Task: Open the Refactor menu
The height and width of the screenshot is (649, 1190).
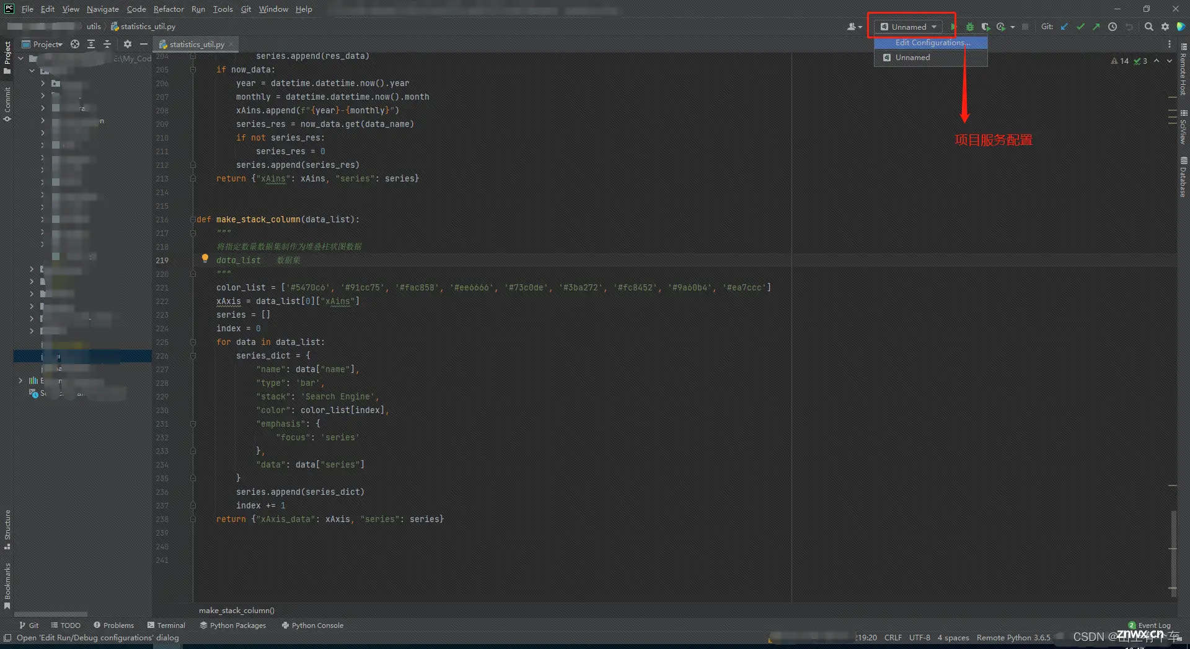Action: point(169,9)
